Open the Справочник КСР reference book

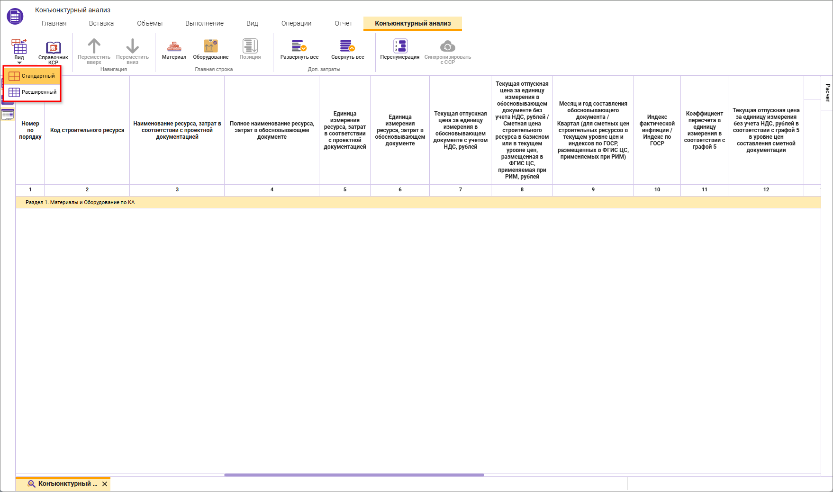(x=53, y=51)
